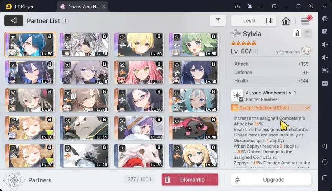The image size is (332, 191).
Task: Open the sidebar more options icon
Action: click(x=324, y=83)
